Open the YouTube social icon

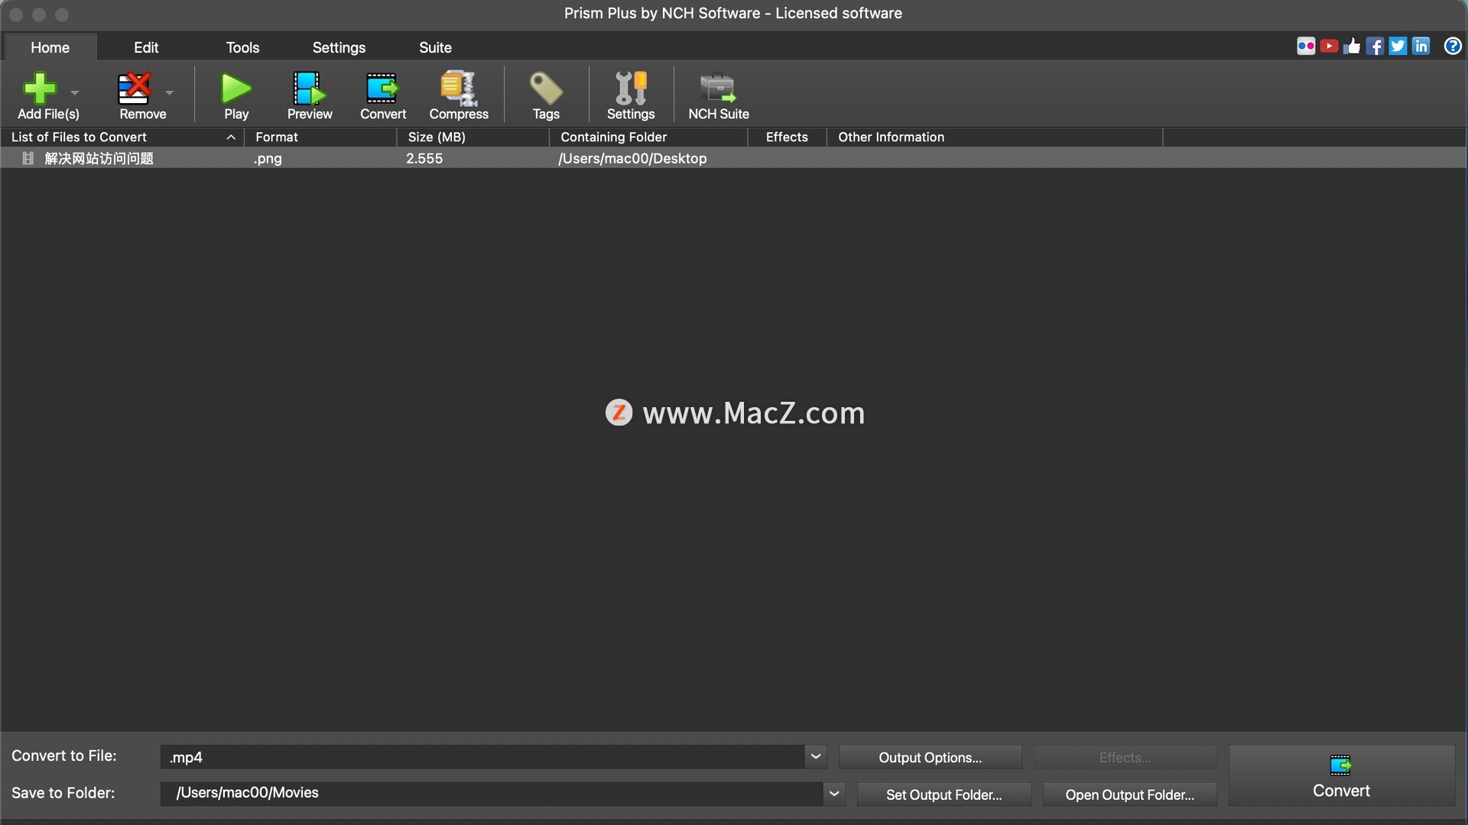(1329, 47)
